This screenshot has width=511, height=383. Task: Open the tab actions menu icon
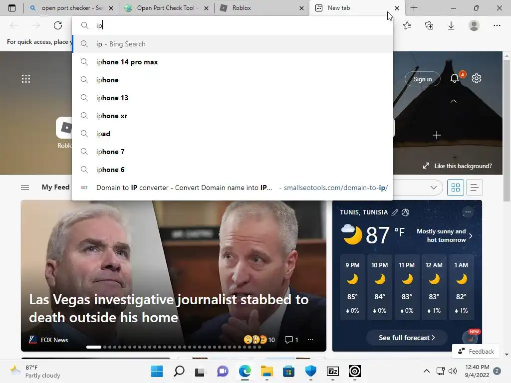tap(12, 8)
